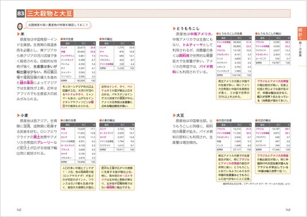This screenshot has width=307, height=217.
Task: Click the orange triangle marker beside 大豆
Action: 174,115
